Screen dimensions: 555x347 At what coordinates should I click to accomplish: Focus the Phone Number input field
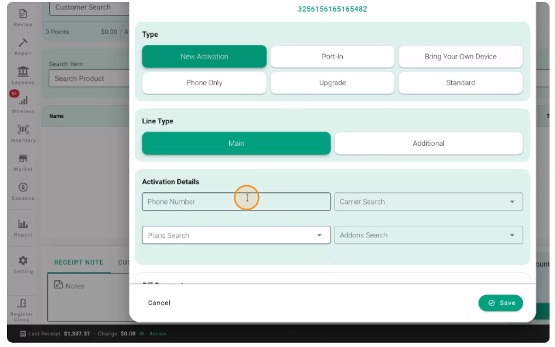click(236, 202)
